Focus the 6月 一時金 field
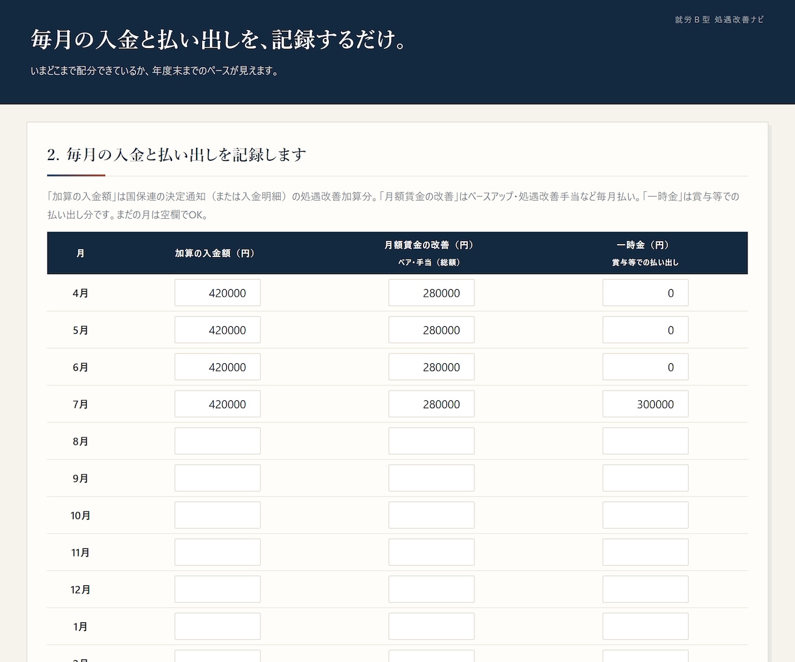This screenshot has height=662, width=795. pos(645,367)
